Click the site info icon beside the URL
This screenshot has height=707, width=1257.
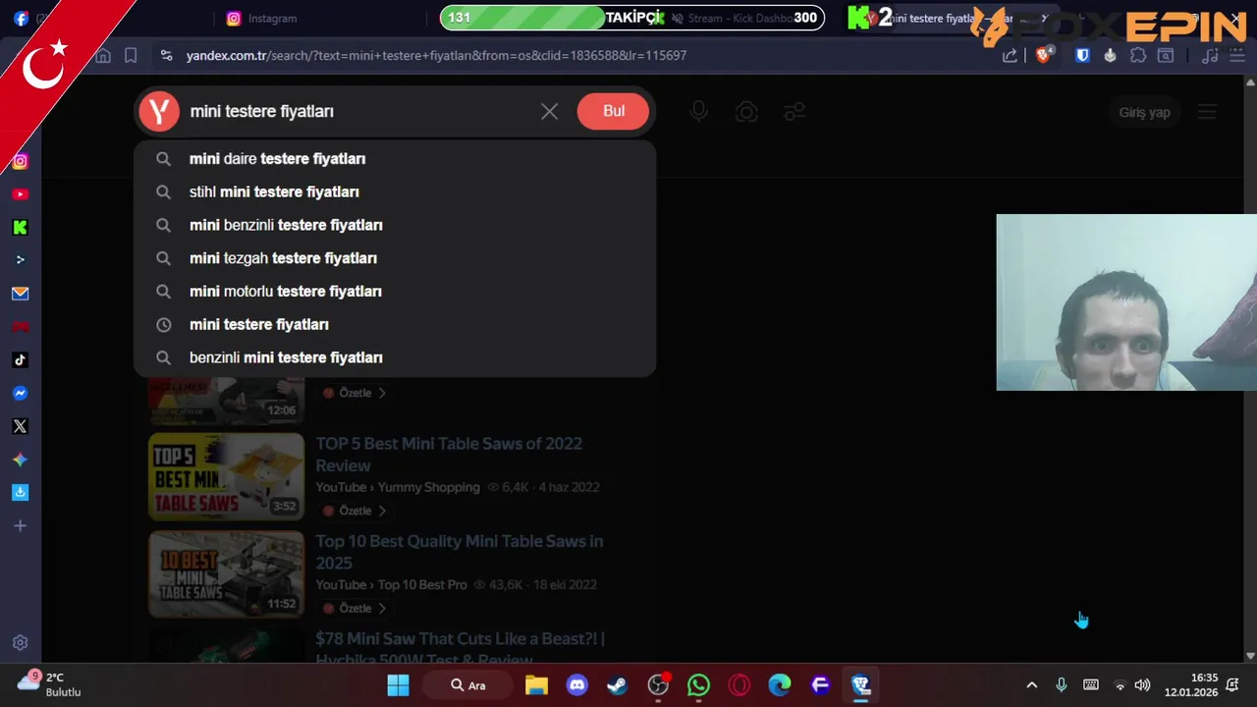(x=166, y=56)
